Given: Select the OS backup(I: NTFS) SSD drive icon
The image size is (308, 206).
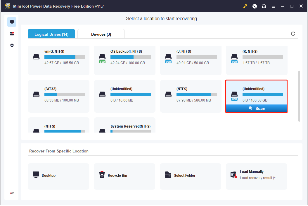Looking at the screenshot, I should point(102,59).
